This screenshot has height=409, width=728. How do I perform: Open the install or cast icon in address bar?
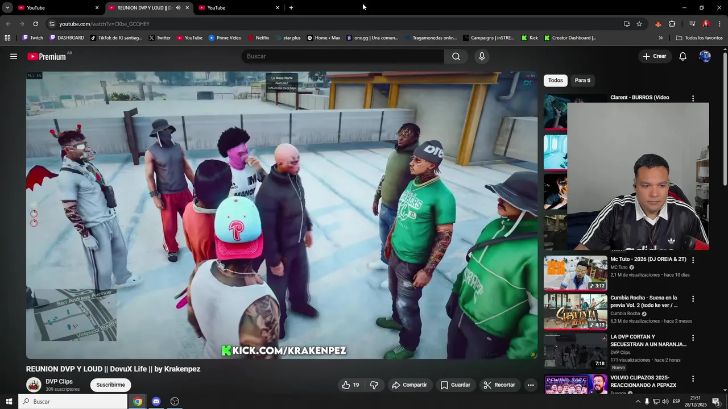point(627,24)
